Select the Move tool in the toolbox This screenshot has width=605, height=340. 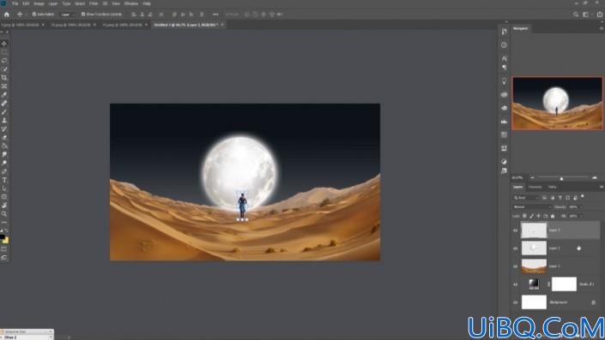[4, 44]
